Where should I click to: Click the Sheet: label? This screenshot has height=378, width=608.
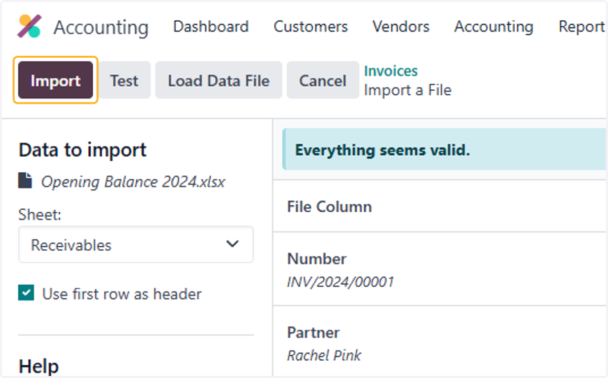[x=40, y=215]
